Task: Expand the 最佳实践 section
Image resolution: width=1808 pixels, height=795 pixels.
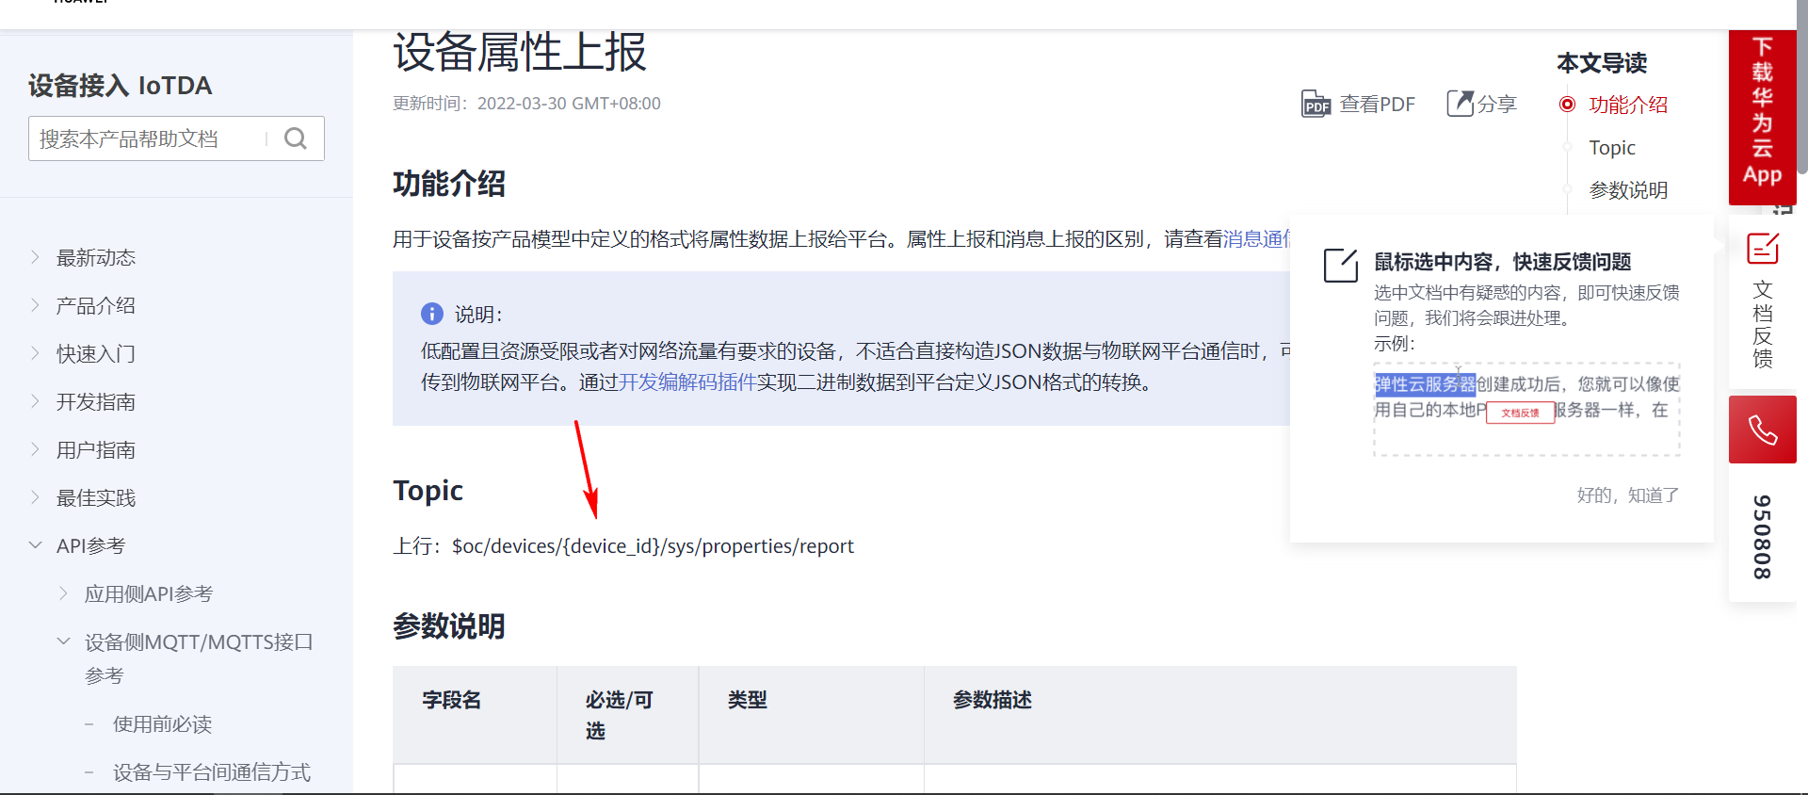Action: click(35, 497)
